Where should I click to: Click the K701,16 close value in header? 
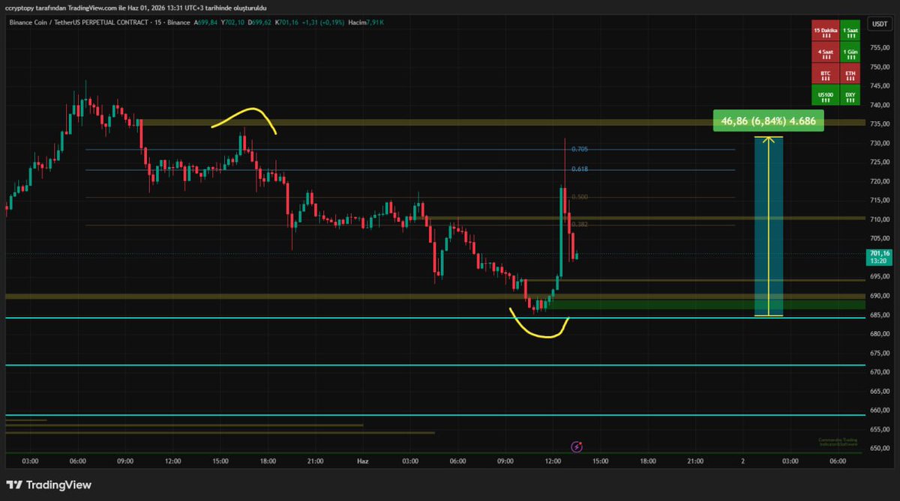click(285, 23)
